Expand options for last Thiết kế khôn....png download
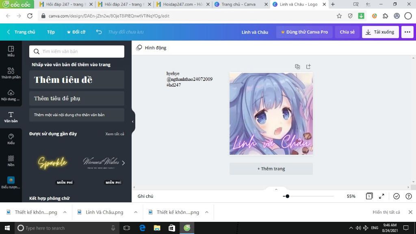 click(207, 212)
